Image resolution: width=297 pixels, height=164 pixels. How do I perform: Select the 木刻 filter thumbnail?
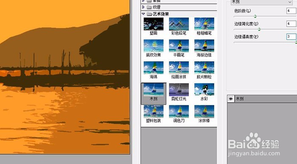154,90
